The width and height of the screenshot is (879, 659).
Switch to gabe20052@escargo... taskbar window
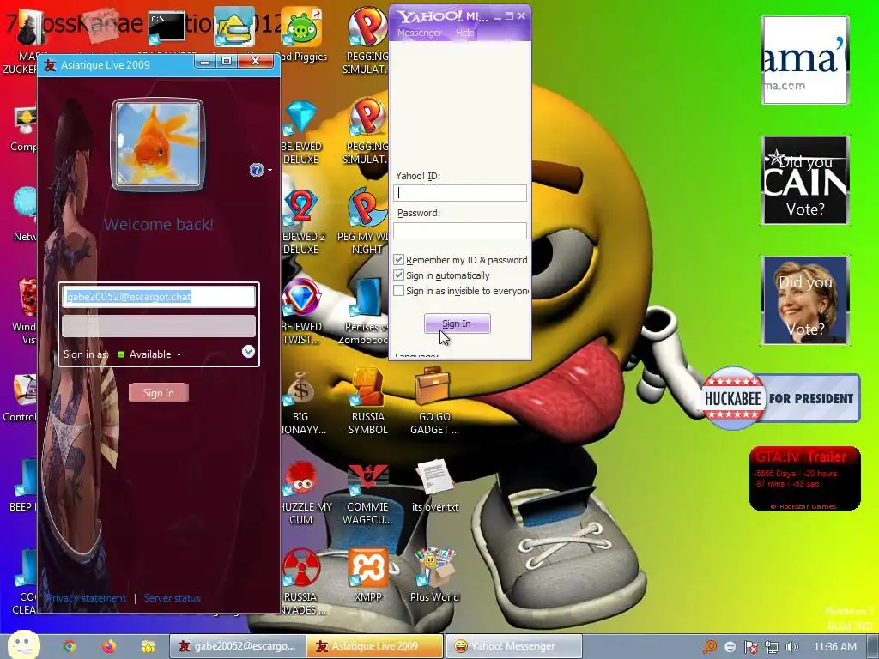point(238,646)
